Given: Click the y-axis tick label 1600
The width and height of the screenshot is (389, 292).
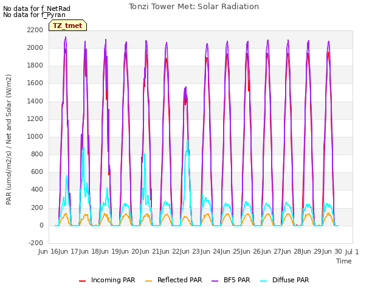Looking at the screenshot, I should (x=35, y=83).
